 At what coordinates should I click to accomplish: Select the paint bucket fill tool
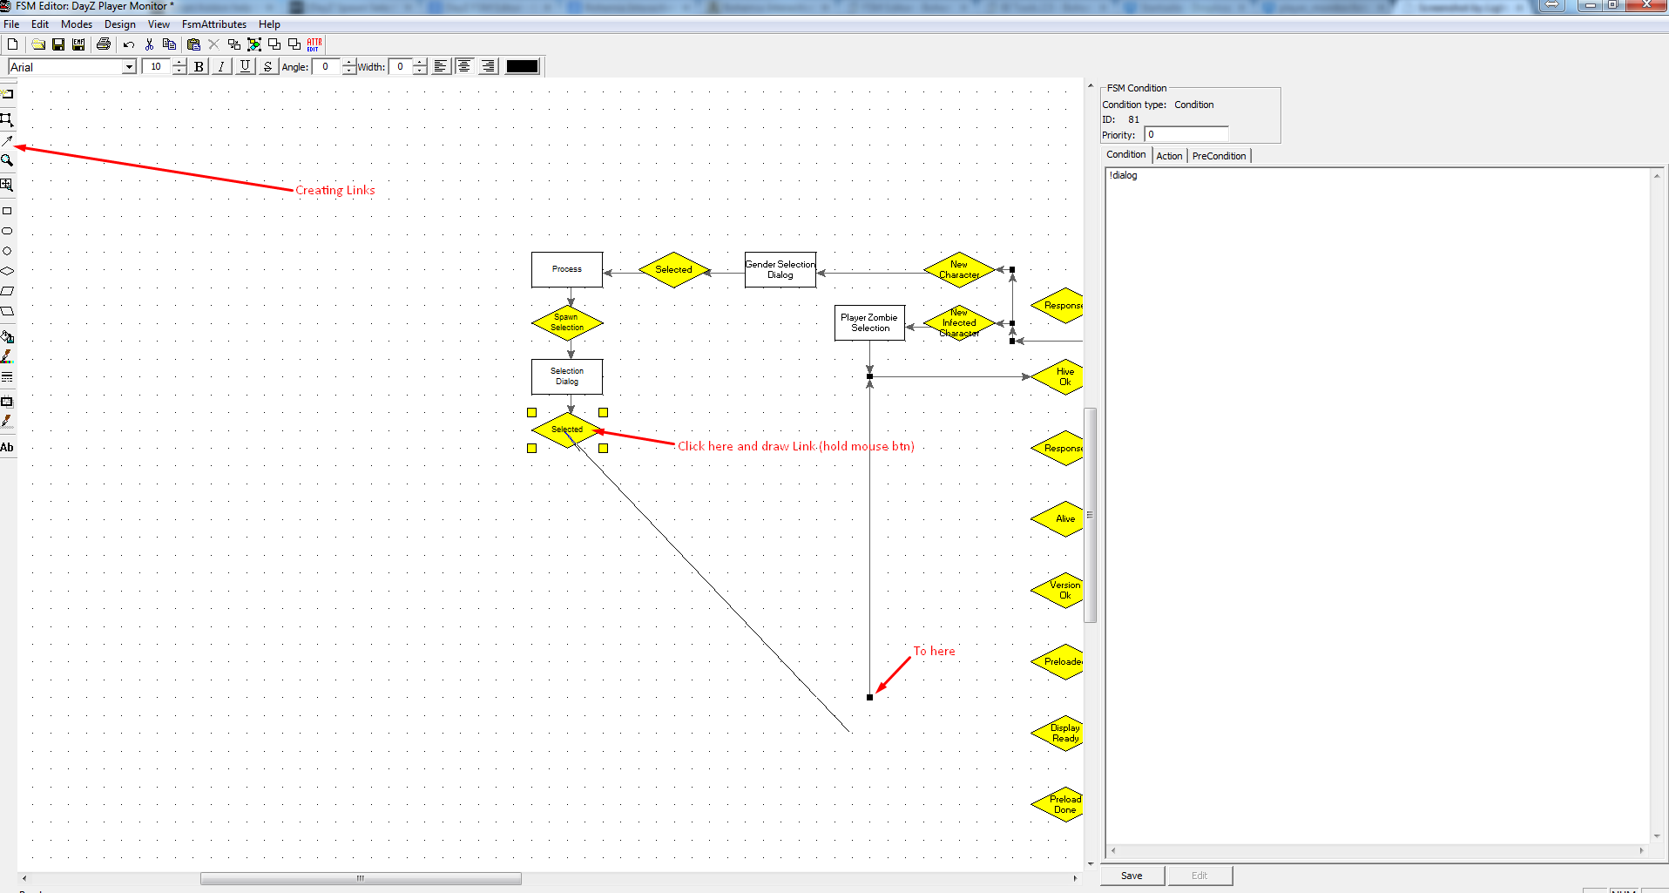(x=7, y=336)
